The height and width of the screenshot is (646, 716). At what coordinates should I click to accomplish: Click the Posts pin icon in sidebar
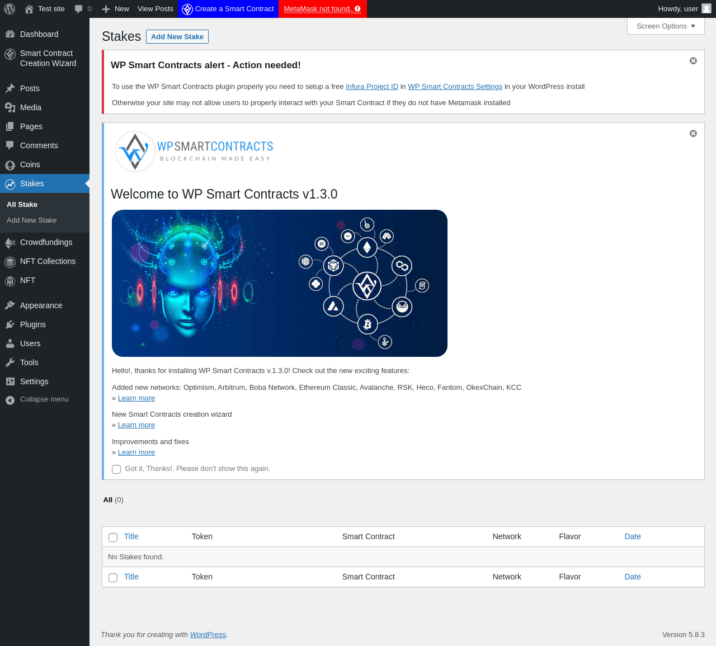10,88
